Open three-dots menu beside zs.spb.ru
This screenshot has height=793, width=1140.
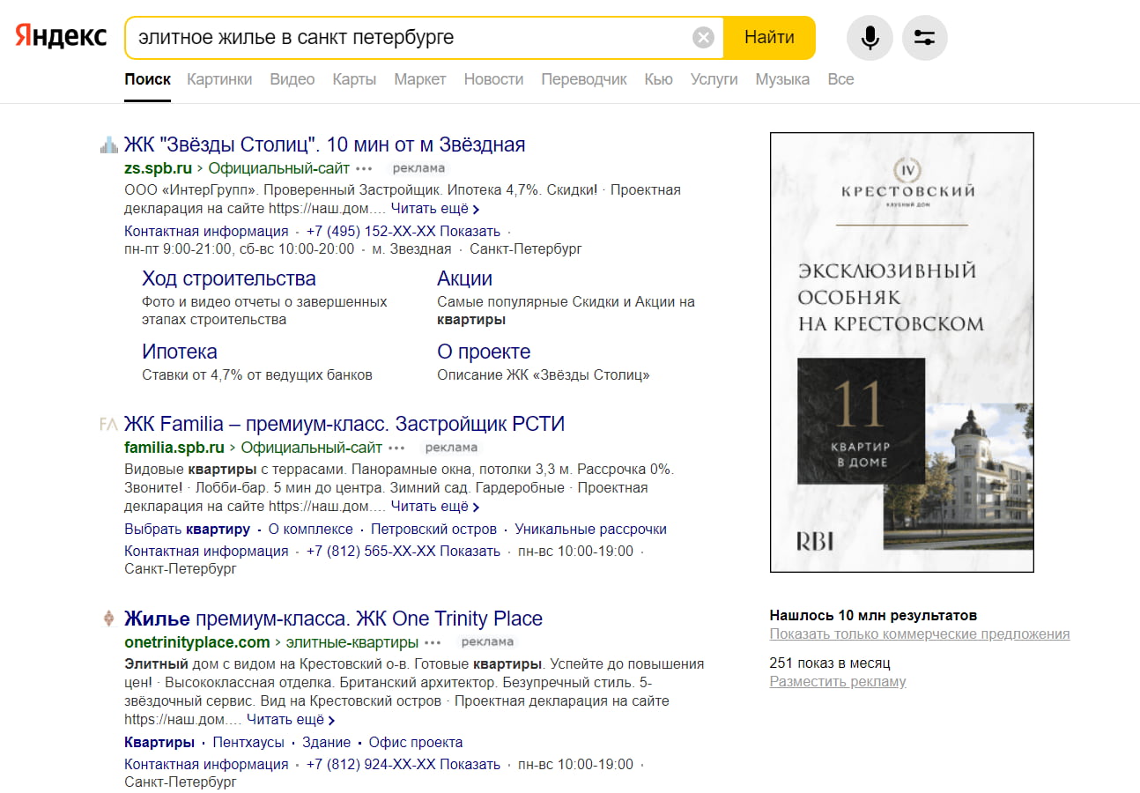click(x=365, y=168)
